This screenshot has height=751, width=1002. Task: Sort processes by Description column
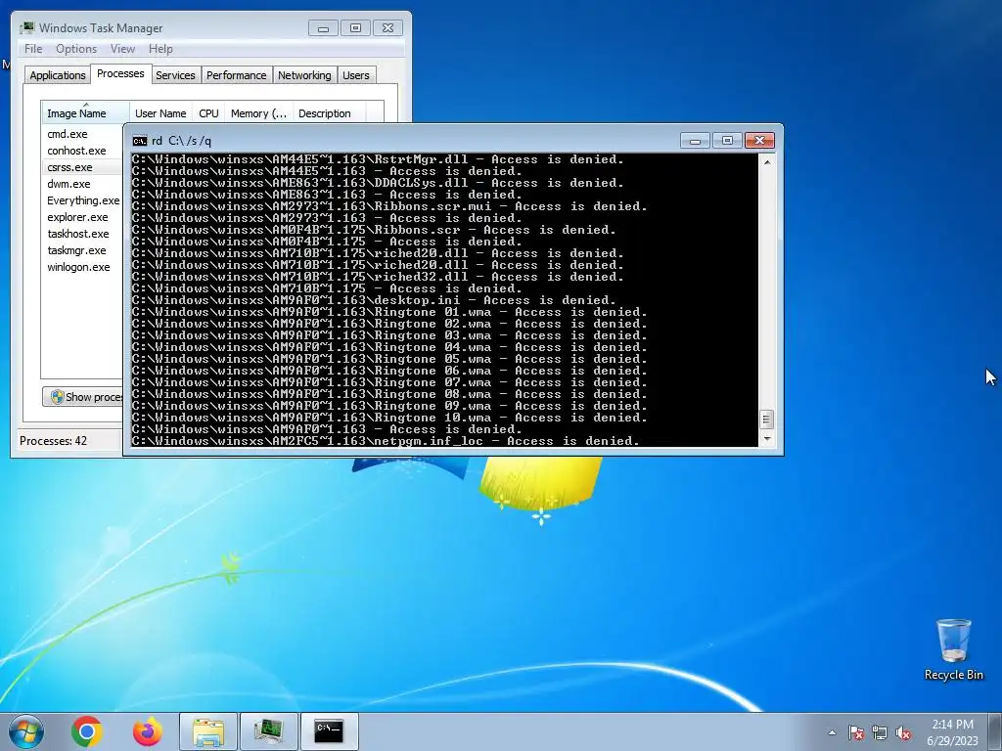[329, 113]
